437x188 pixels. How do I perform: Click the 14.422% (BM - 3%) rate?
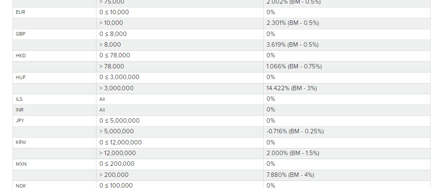(292, 88)
